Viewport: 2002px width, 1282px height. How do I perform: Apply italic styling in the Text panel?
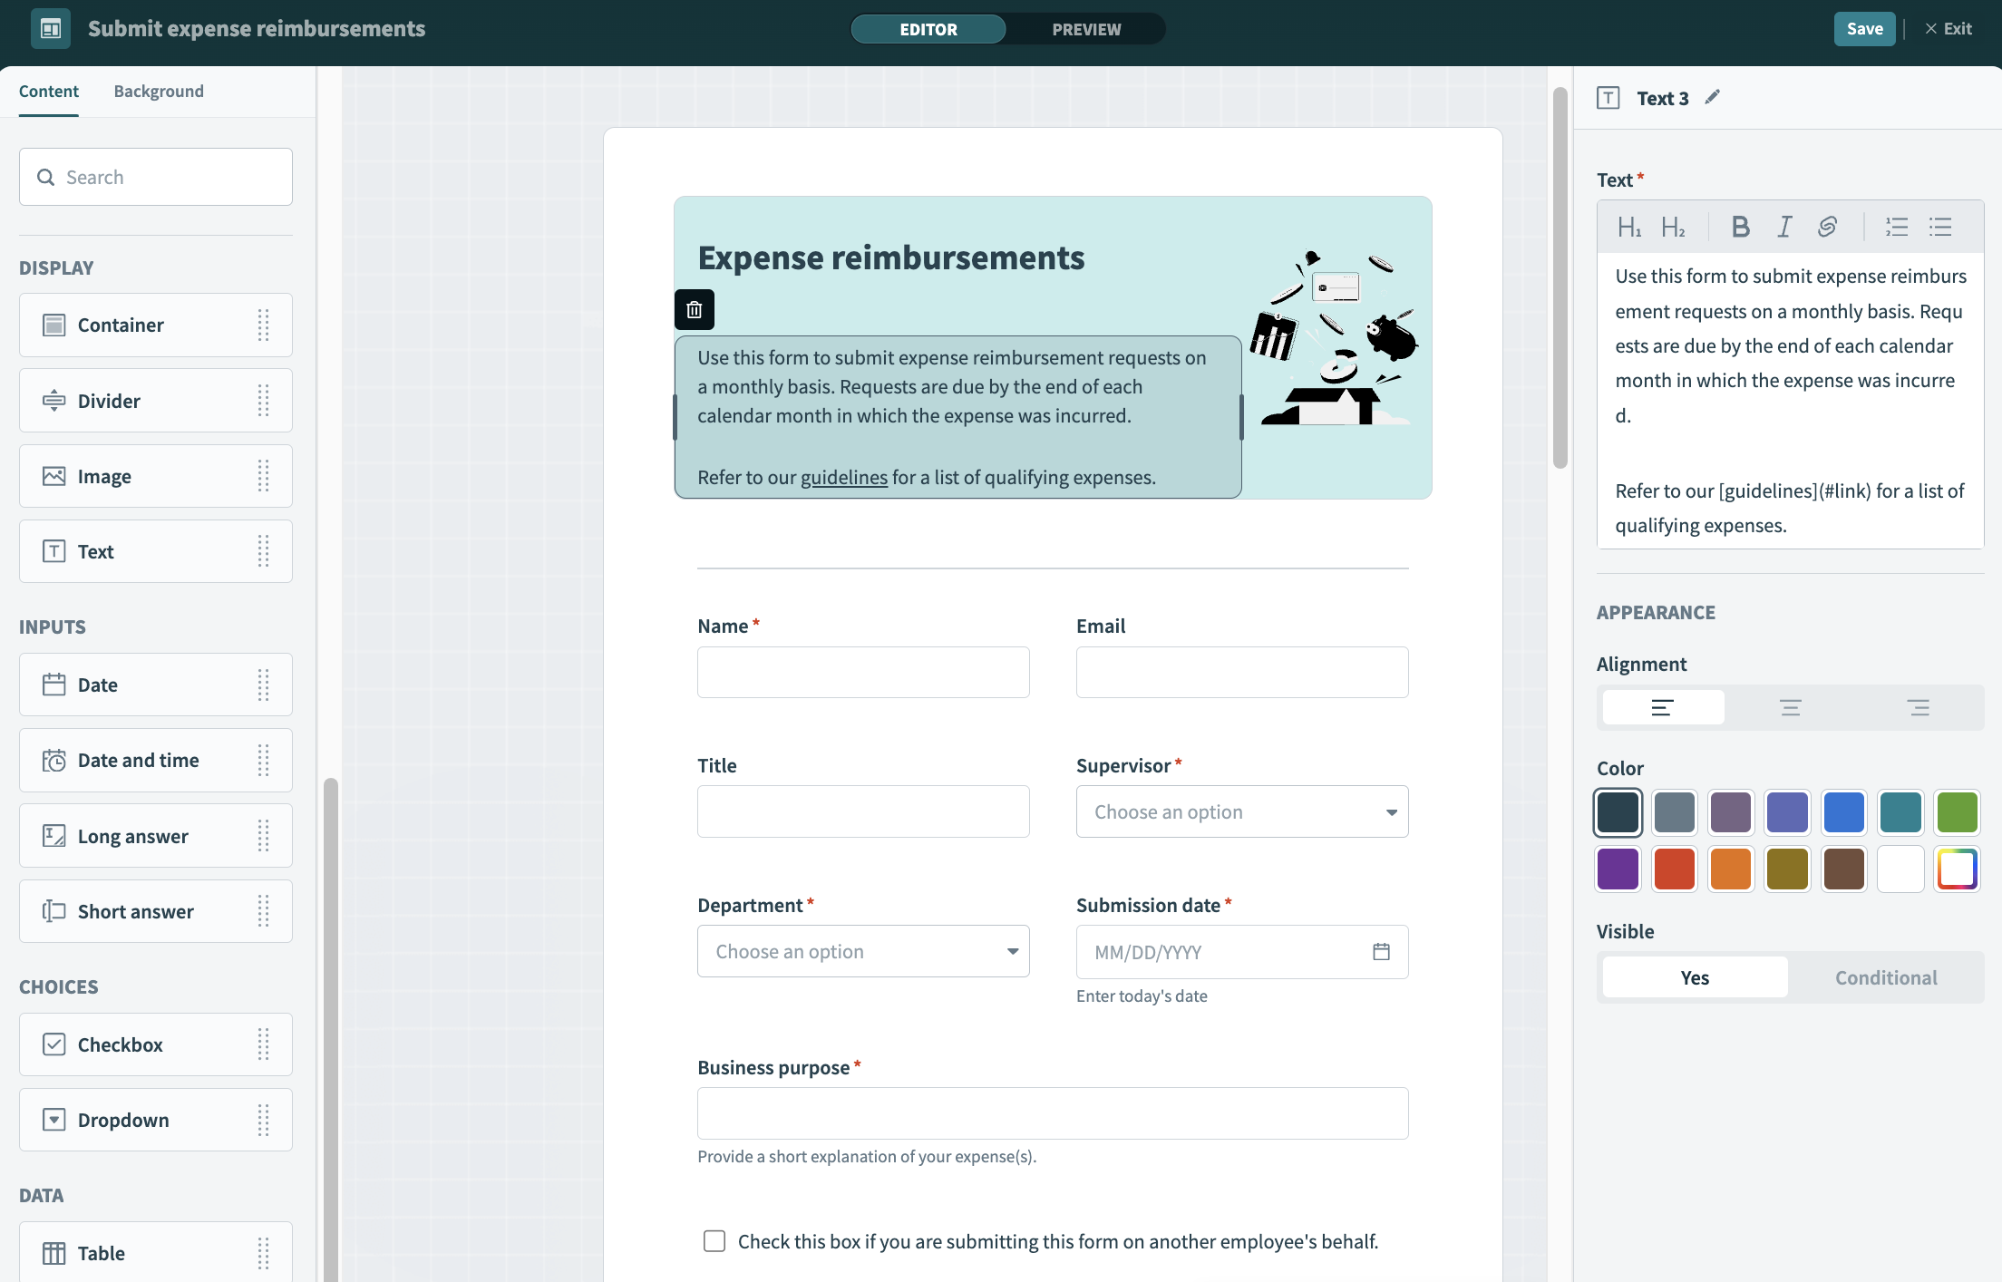tap(1783, 227)
